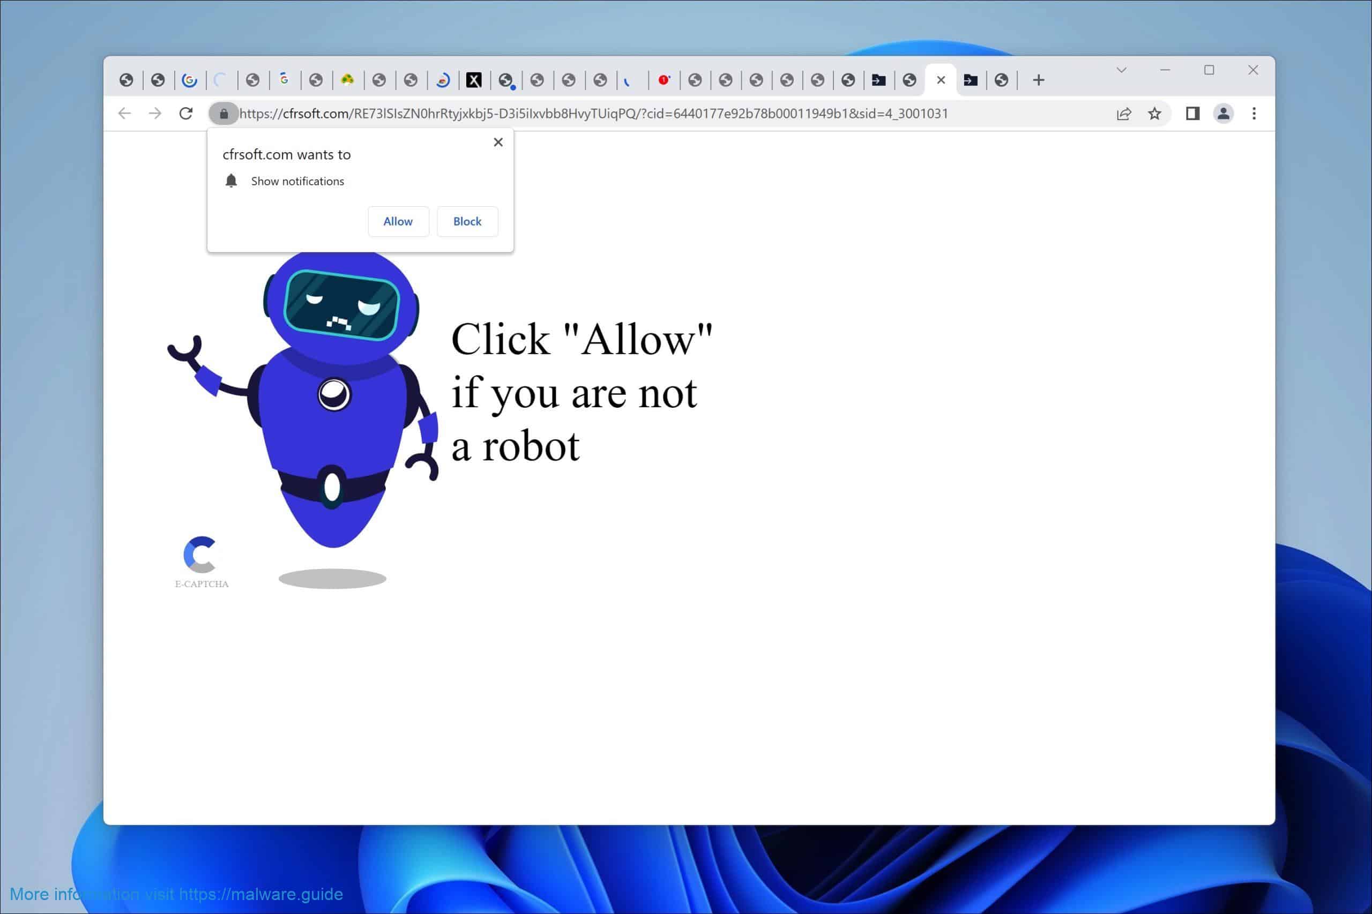This screenshot has height=914, width=1372.
Task: Switch to the green mushroom icon tab
Action: click(x=347, y=80)
